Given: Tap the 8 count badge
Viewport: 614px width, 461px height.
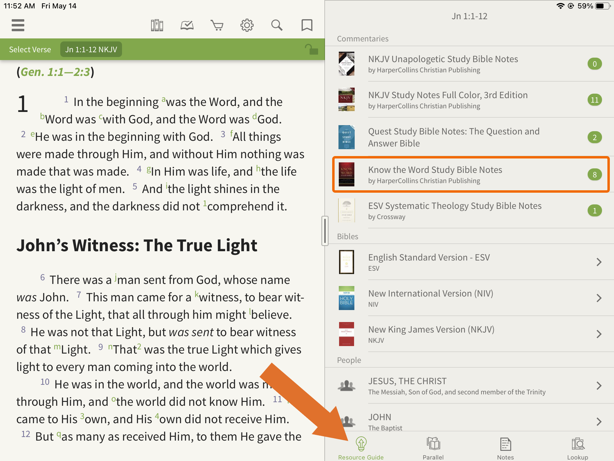Looking at the screenshot, I should tap(595, 174).
